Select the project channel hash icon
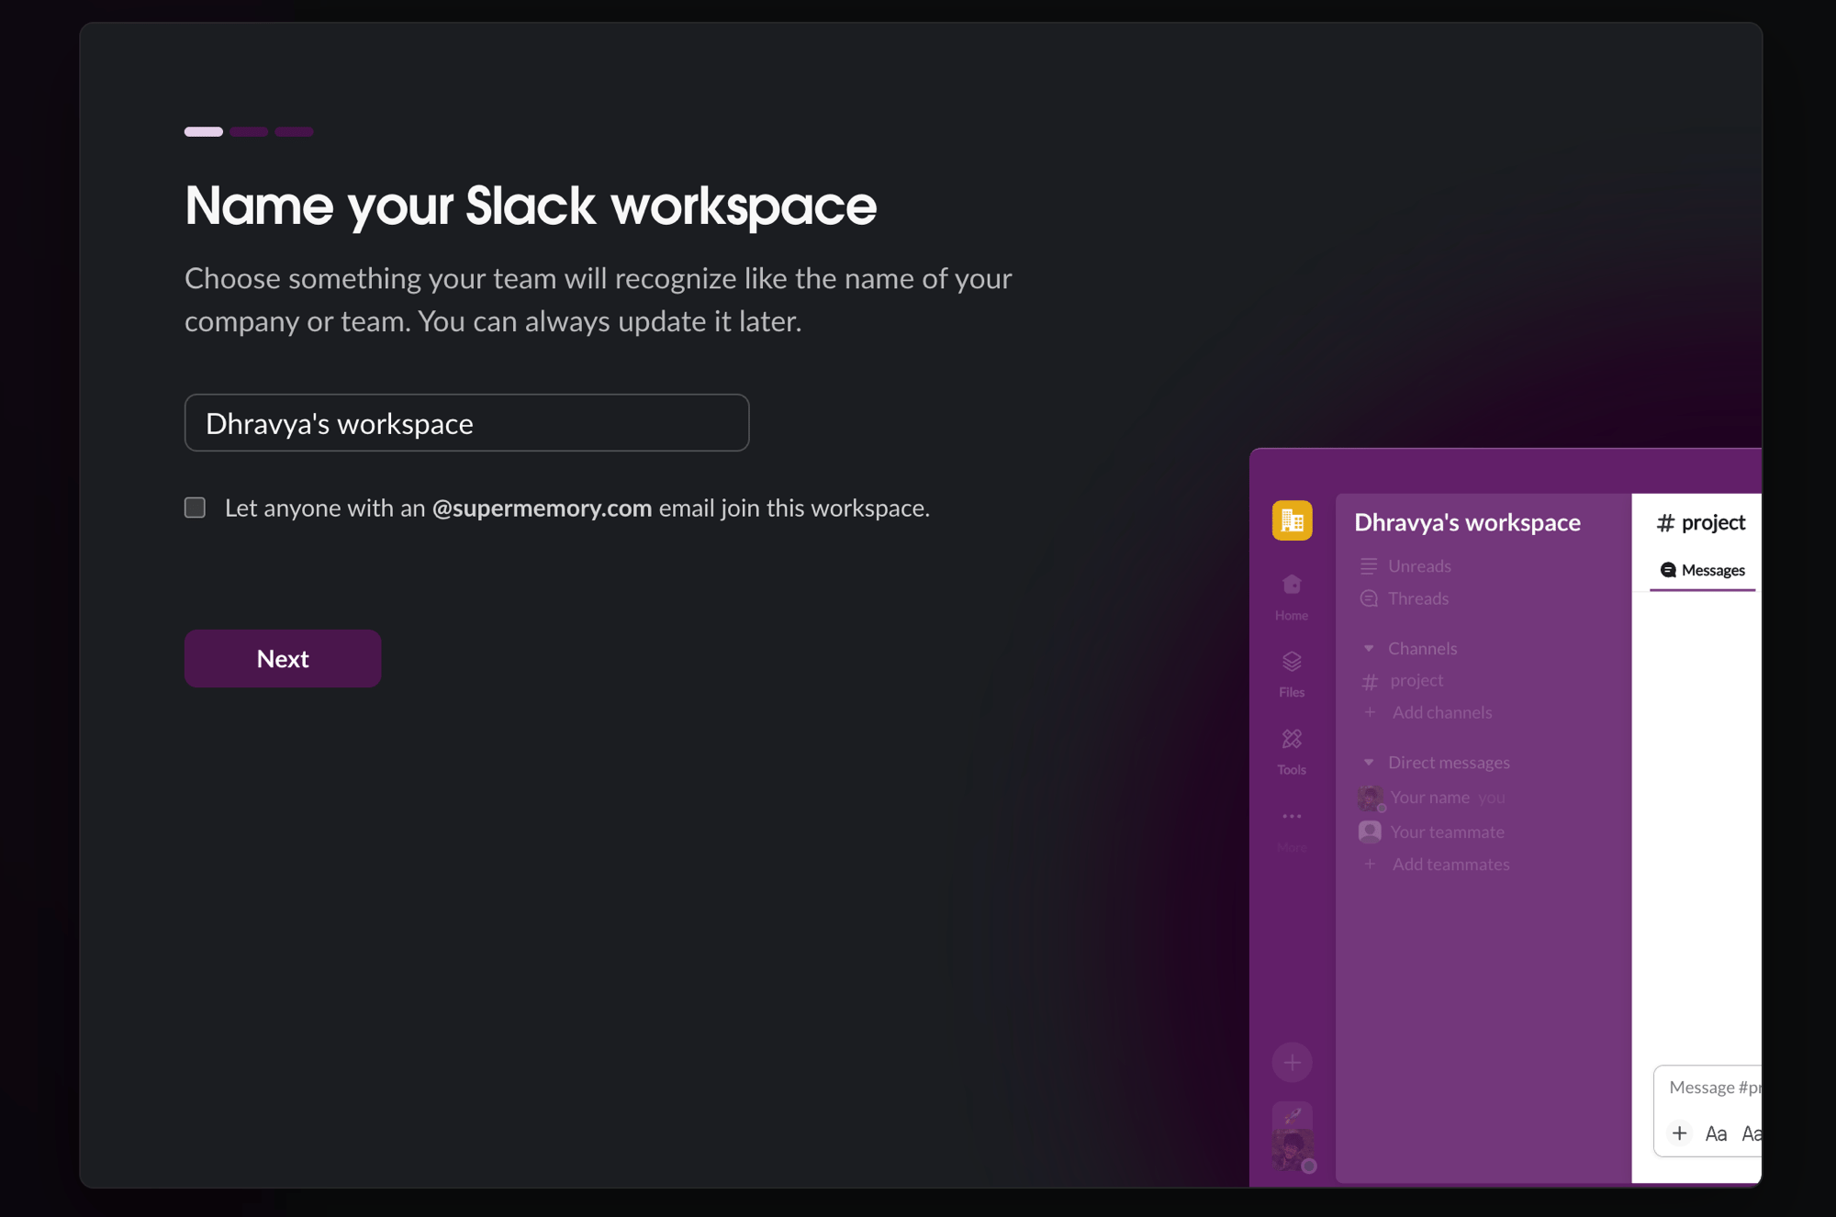The image size is (1836, 1217). [x=1370, y=681]
